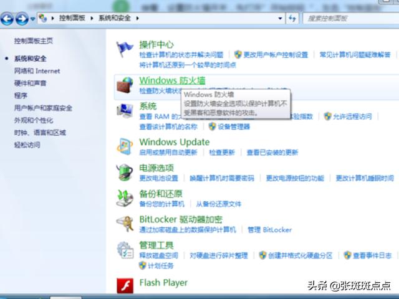Open the Windows Update heading
The width and height of the screenshot is (399, 299).
click(175, 142)
